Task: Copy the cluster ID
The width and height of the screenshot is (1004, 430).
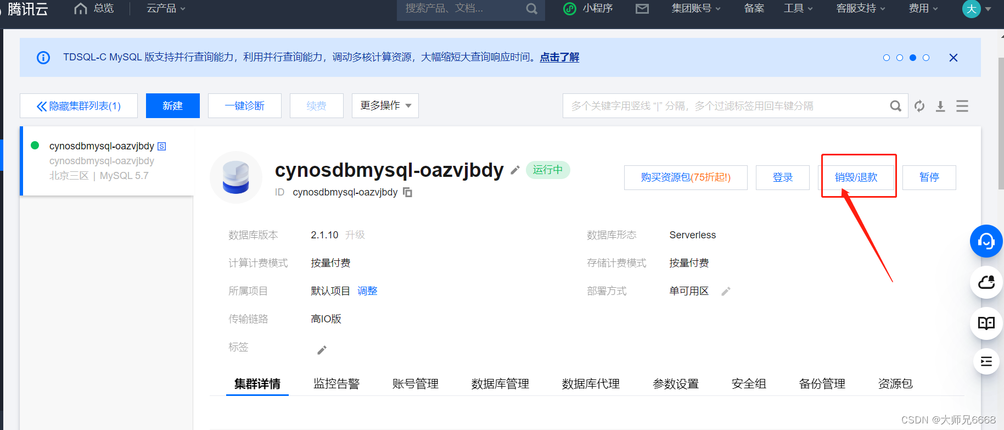Action: [407, 192]
